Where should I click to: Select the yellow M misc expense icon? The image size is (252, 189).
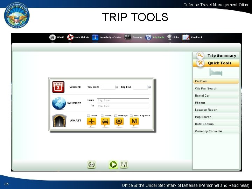(134, 122)
